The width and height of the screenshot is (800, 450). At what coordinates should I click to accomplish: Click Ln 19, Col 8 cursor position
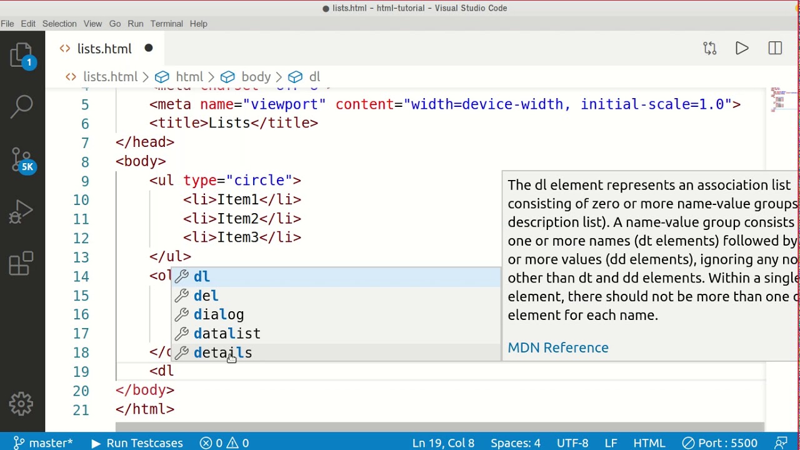tap(443, 442)
